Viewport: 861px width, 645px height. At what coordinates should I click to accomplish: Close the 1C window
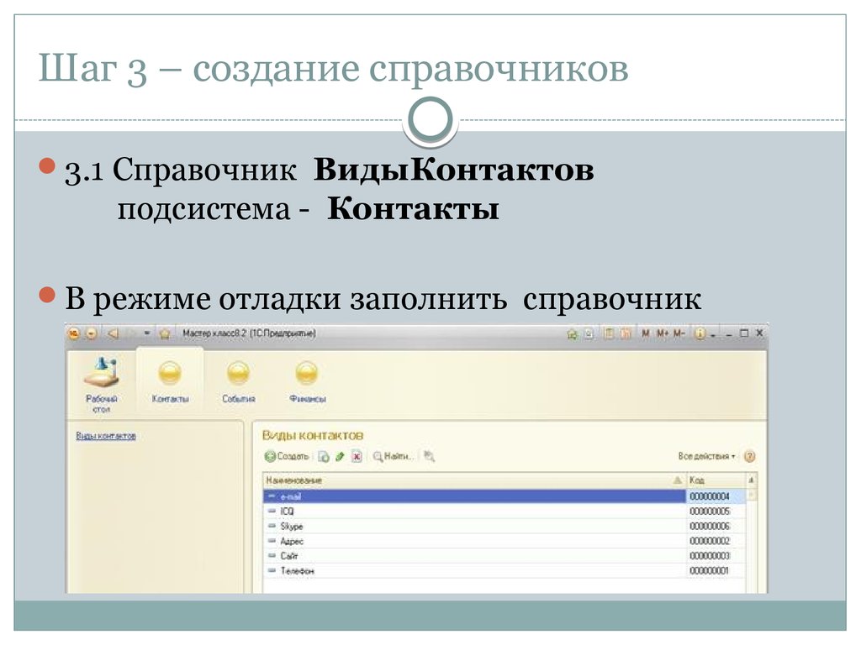[759, 333]
